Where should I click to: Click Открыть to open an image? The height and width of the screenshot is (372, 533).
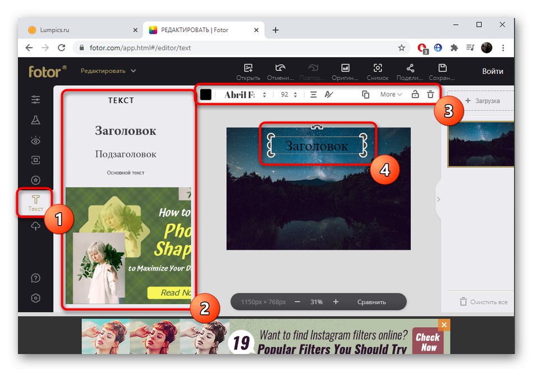(x=248, y=72)
